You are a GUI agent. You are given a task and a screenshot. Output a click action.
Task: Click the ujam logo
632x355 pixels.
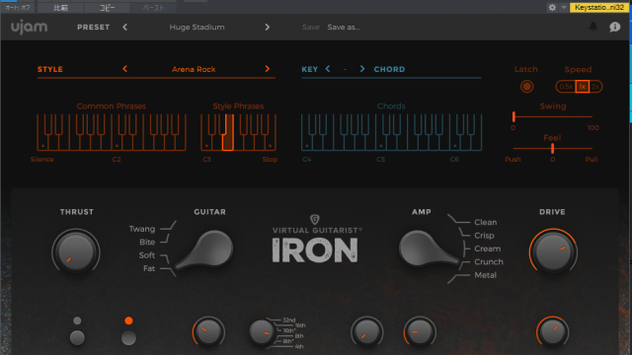29,27
